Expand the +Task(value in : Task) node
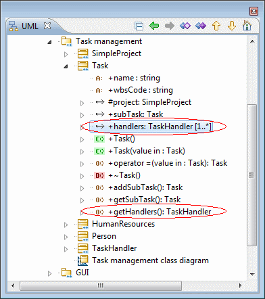This screenshot has height=299, width=265. click(82, 152)
